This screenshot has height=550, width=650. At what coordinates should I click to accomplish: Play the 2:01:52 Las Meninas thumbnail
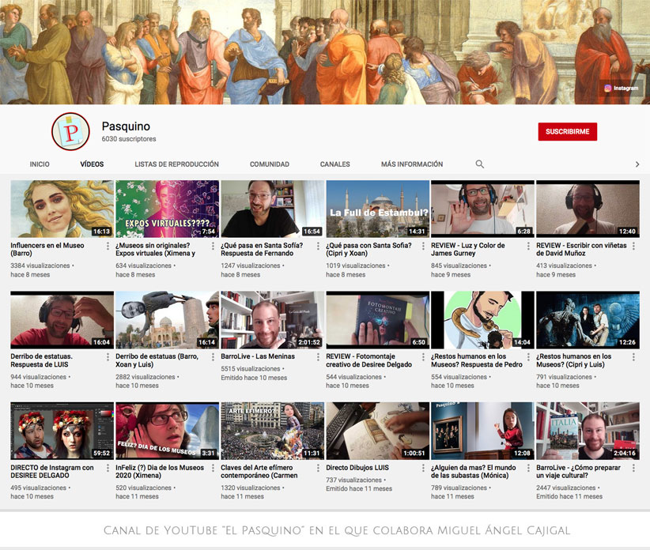pyautogui.click(x=272, y=320)
